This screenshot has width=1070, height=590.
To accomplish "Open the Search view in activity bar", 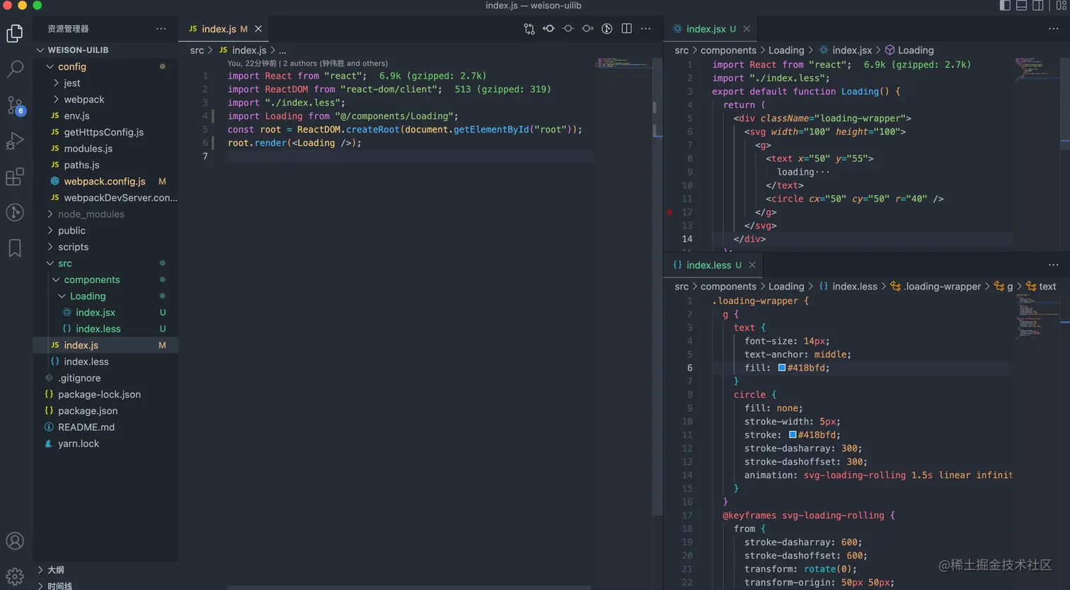I will click(15, 69).
